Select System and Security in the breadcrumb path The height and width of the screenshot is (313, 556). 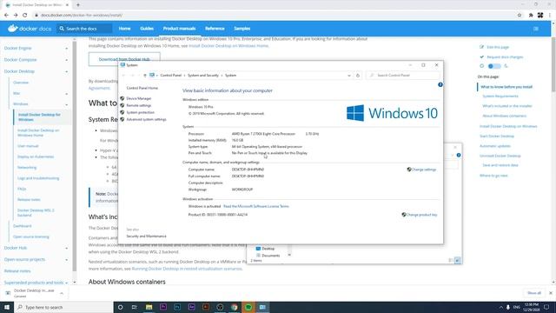point(202,76)
